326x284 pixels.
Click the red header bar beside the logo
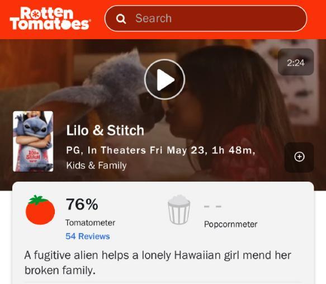pyautogui.click(x=316, y=18)
